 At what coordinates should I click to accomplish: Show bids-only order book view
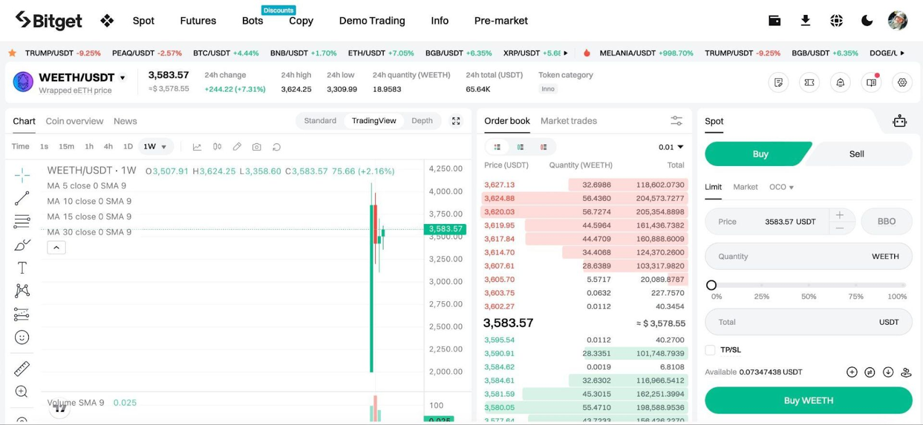[x=520, y=147]
